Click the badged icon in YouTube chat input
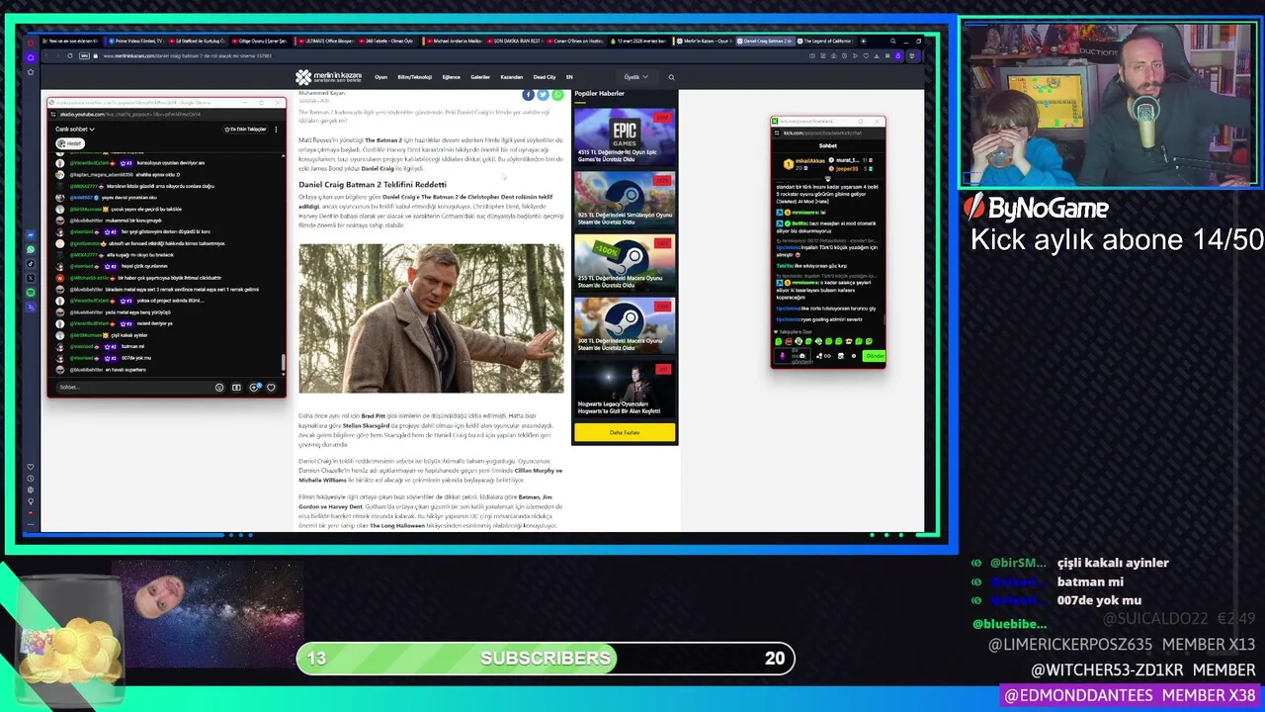Viewport: 1265px width, 712px height. pos(254,387)
